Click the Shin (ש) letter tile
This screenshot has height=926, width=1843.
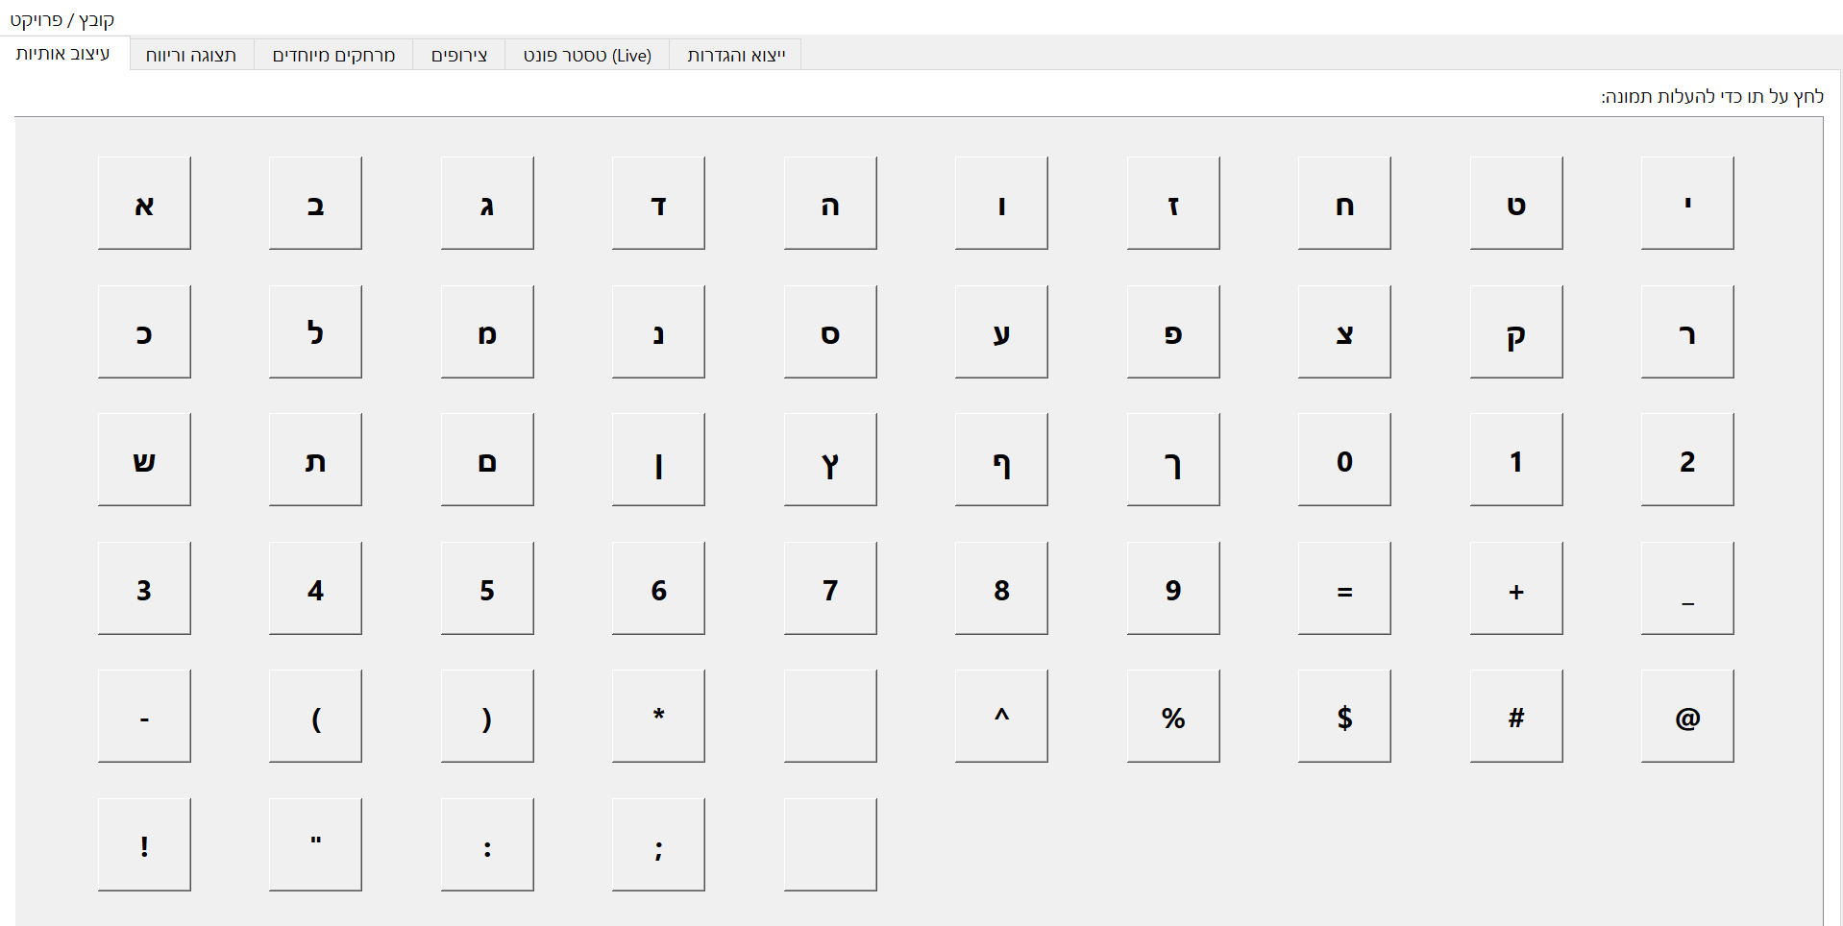click(144, 460)
